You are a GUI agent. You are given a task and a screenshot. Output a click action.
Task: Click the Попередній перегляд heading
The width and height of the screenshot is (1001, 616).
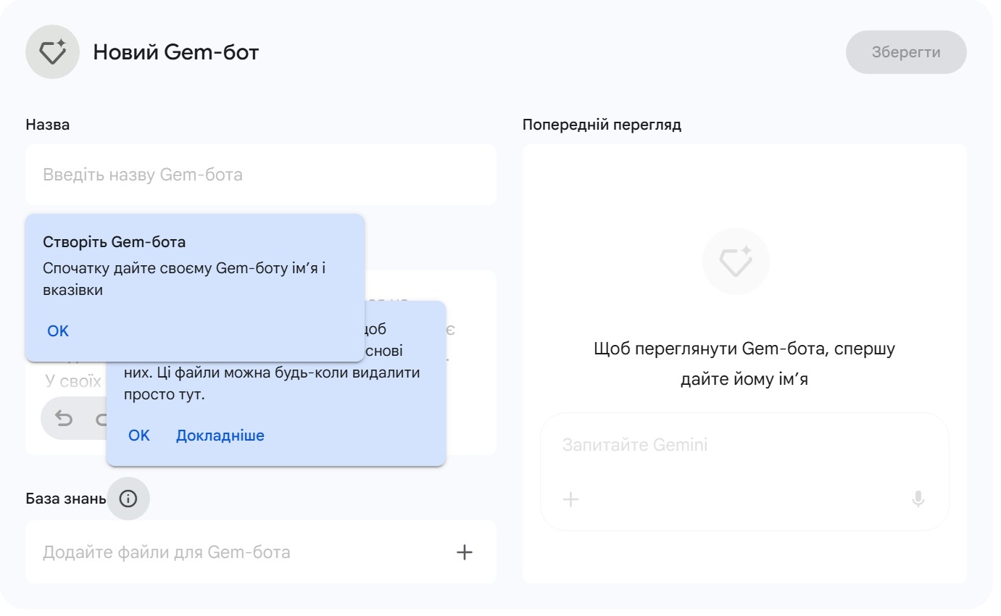click(x=602, y=125)
